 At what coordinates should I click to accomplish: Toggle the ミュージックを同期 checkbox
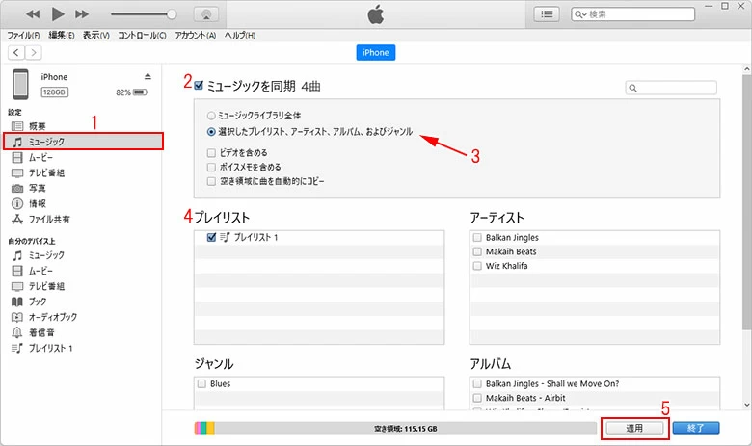(x=200, y=86)
